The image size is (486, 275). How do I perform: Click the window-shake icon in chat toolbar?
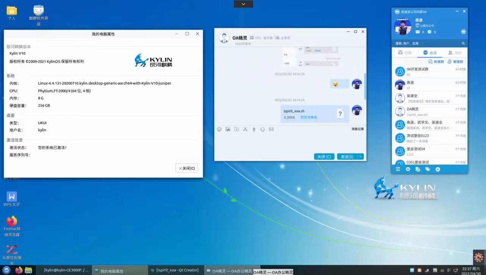262,129
